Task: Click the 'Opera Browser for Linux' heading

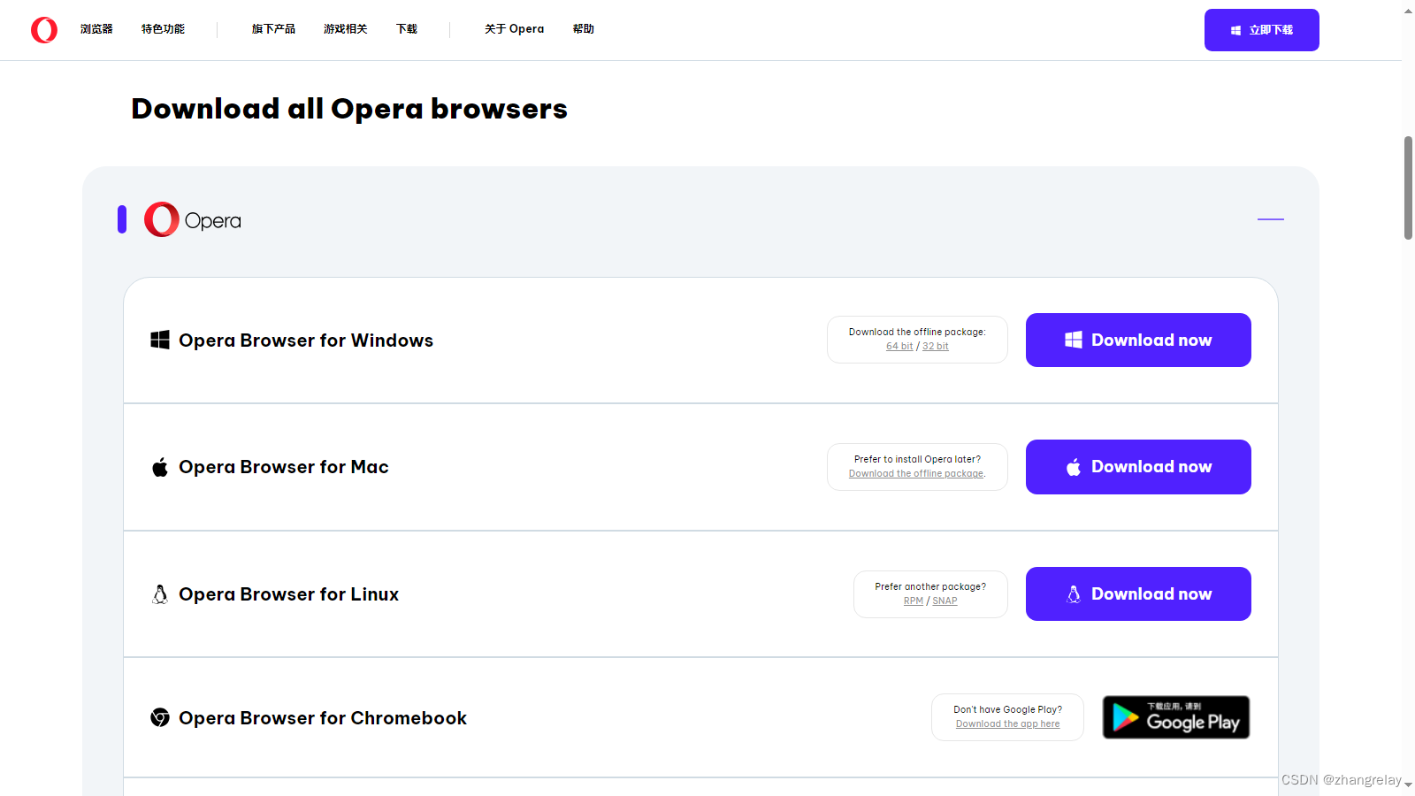Action: click(288, 594)
